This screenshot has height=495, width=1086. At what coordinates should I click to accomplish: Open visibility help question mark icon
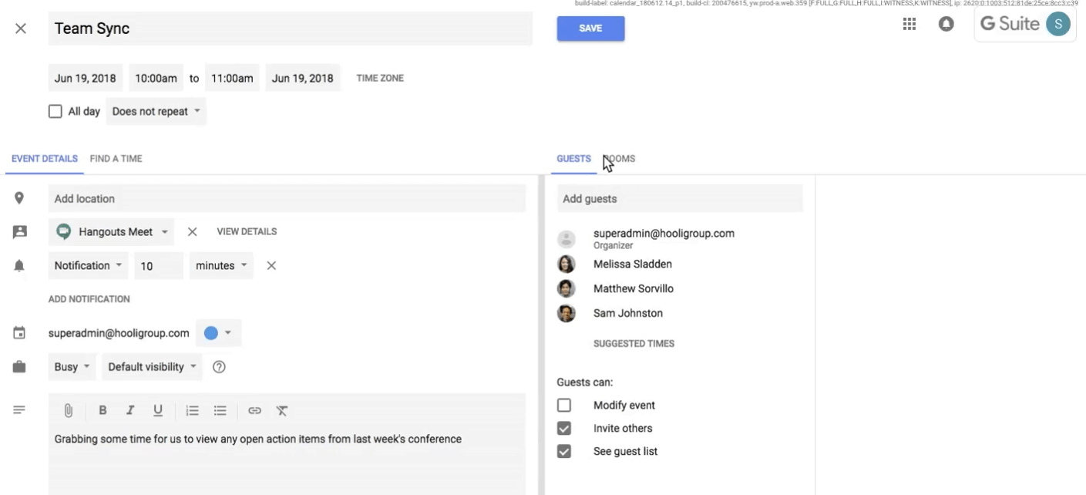219,367
